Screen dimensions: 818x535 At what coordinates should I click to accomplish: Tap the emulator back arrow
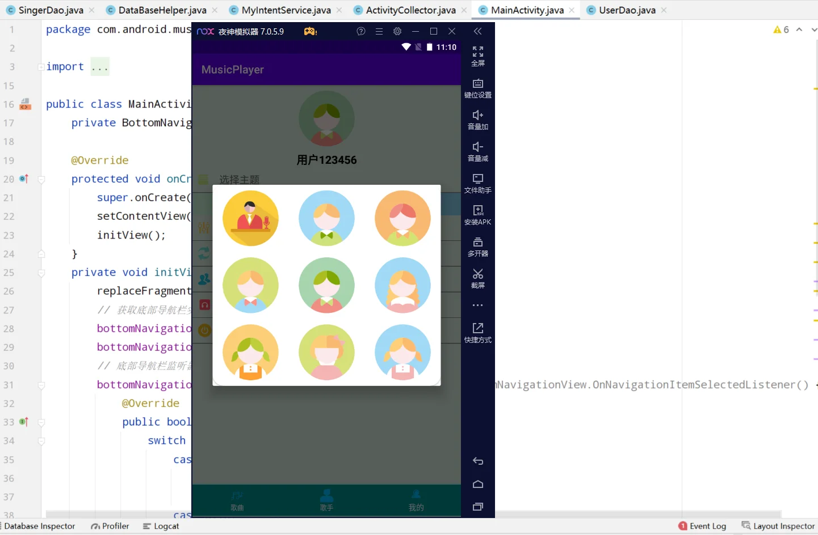click(x=478, y=461)
